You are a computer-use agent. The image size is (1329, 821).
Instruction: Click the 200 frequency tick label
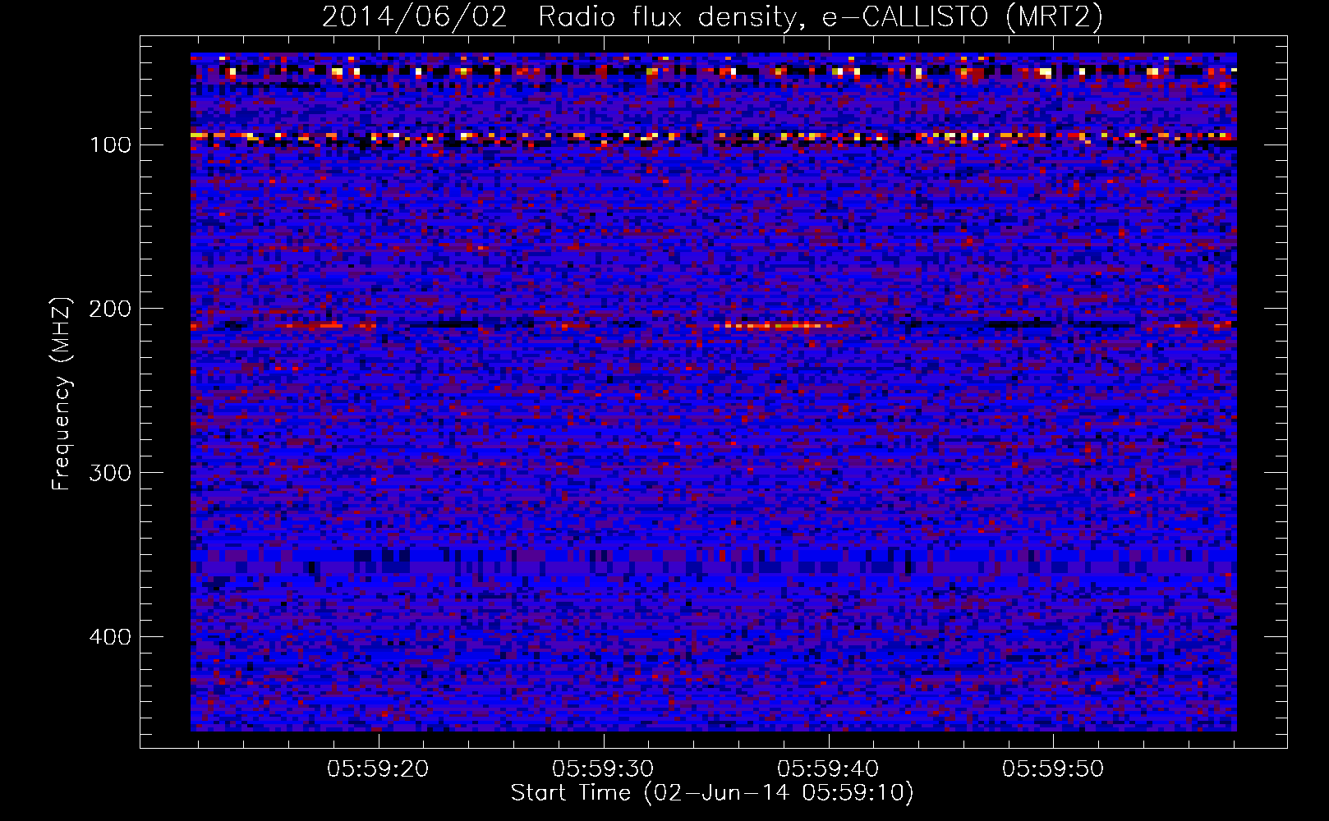[110, 310]
